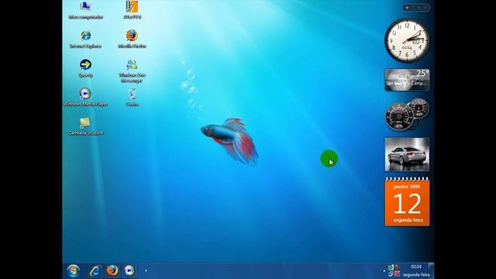The width and height of the screenshot is (496, 279).
Task: Select the Camtasia Studio 6 desktop shortcut
Action: point(85,126)
